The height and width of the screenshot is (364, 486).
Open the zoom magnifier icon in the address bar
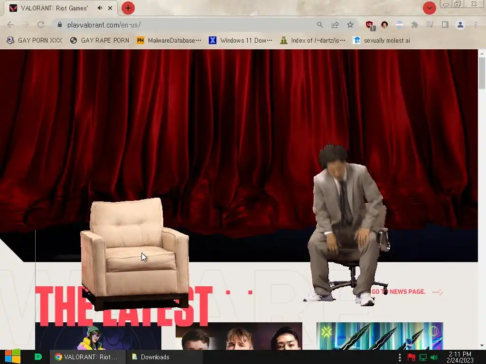point(320,25)
